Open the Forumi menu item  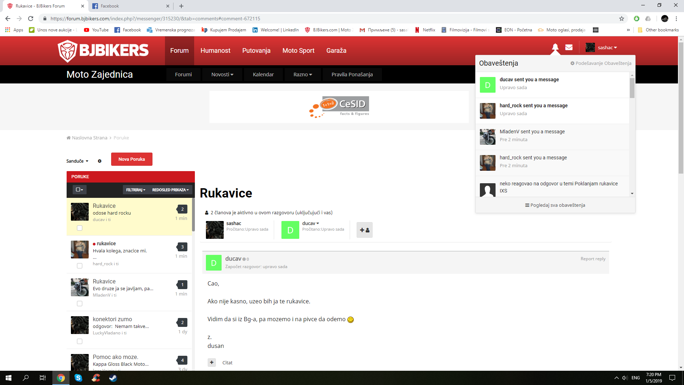click(x=183, y=75)
